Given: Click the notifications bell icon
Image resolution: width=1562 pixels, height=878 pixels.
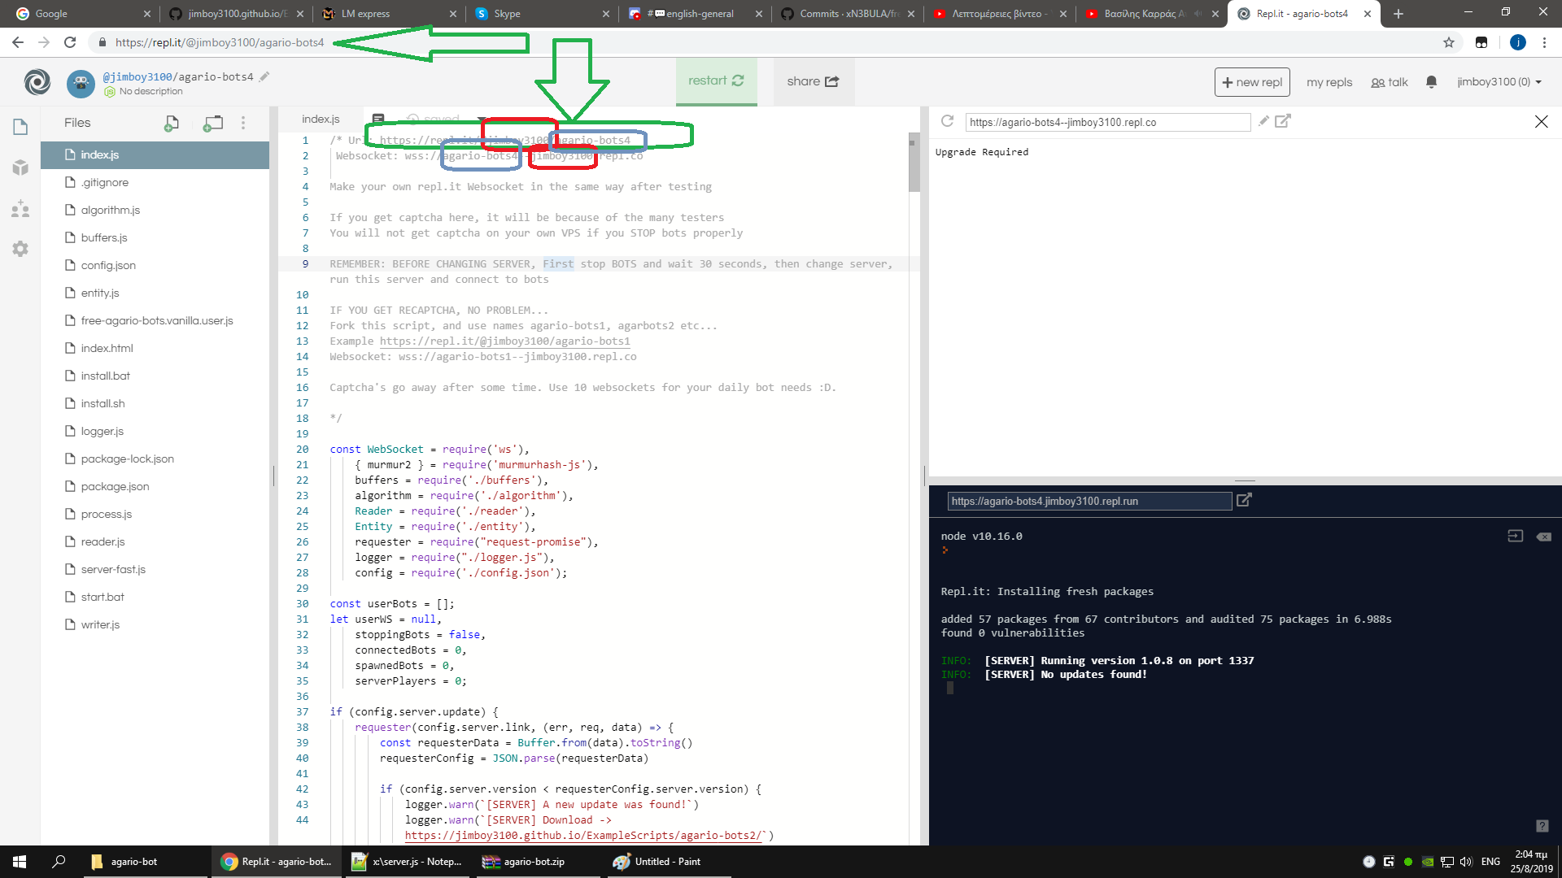Looking at the screenshot, I should [x=1431, y=82].
